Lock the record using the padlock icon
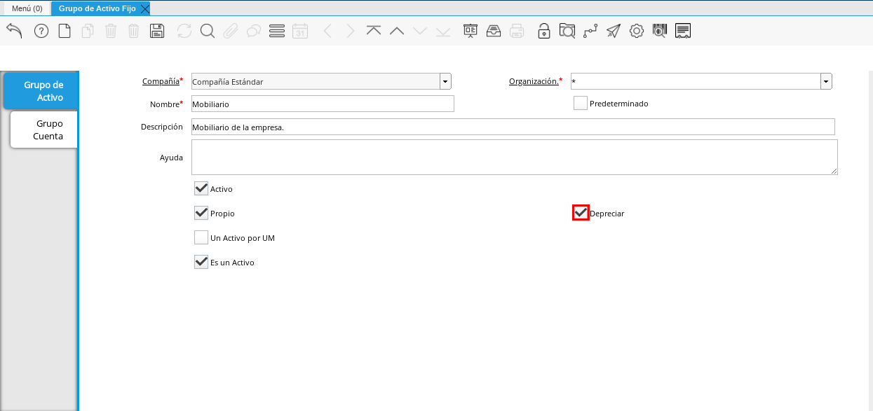The width and height of the screenshot is (873, 411). [544, 30]
